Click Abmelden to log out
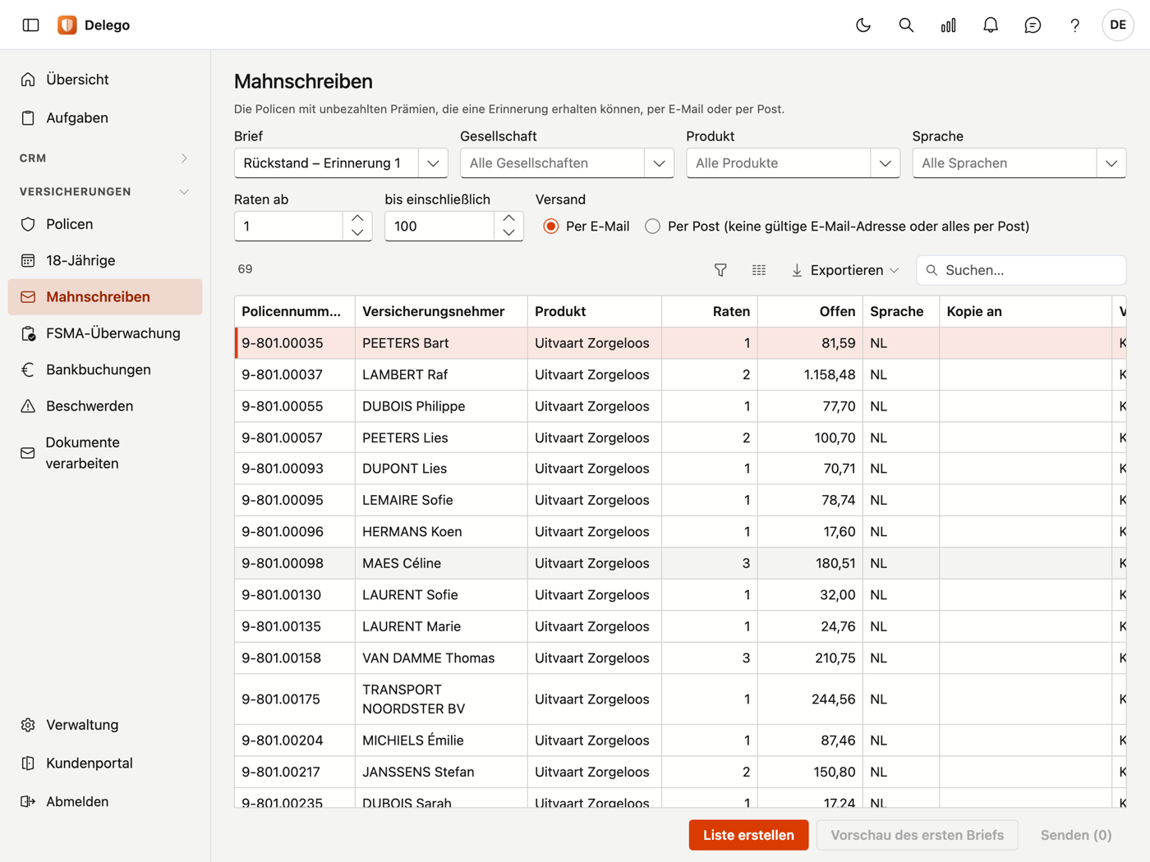The height and width of the screenshot is (862, 1150). tap(105, 801)
